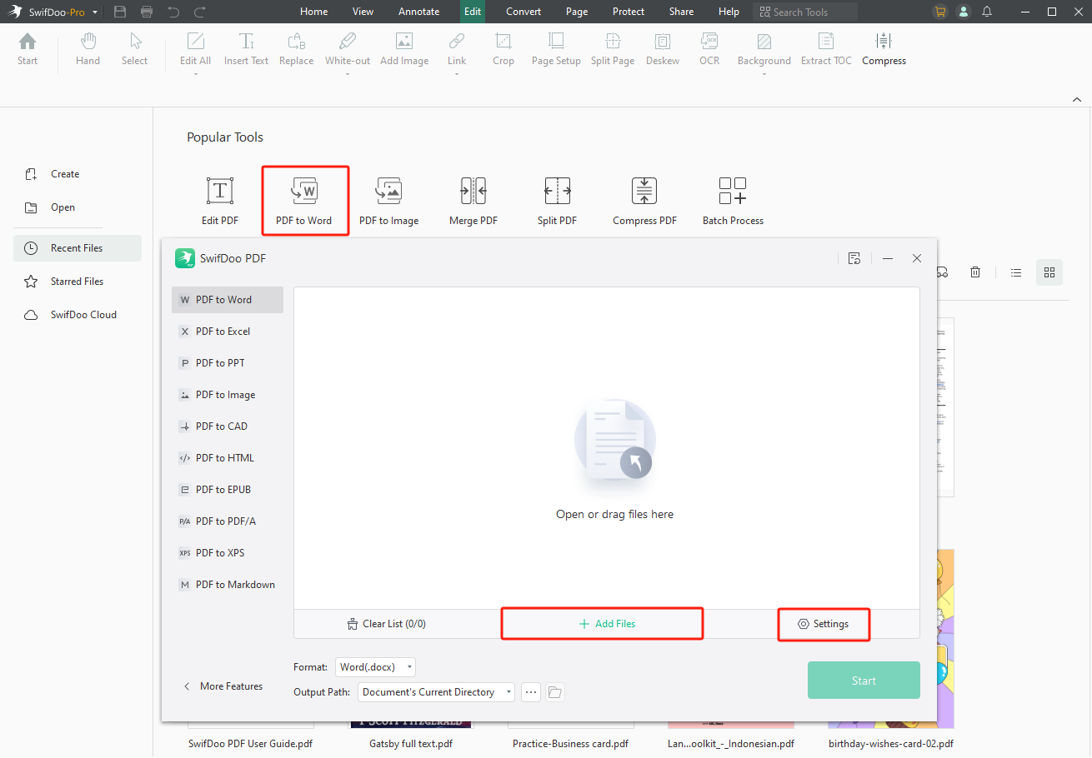
Task: Click Extract TOC
Action: click(x=826, y=49)
